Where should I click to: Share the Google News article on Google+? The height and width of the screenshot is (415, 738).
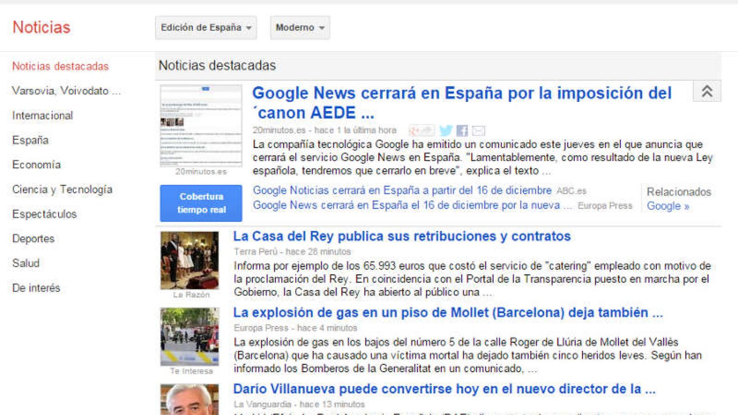point(422,130)
